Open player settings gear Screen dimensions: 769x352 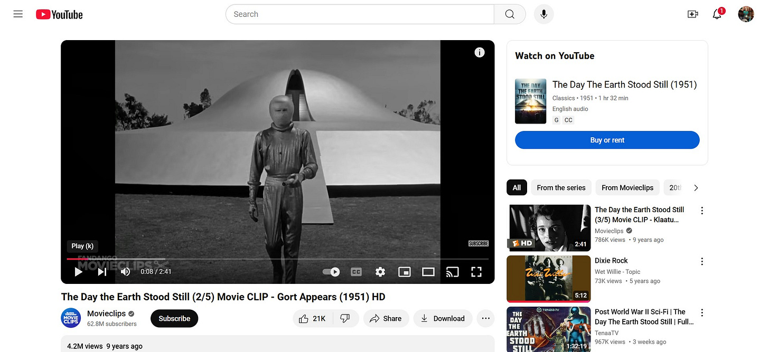coord(380,272)
